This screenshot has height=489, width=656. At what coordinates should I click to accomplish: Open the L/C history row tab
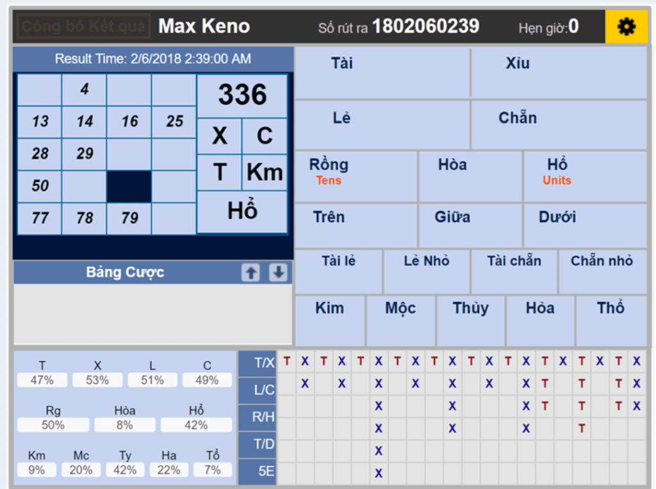(x=258, y=390)
